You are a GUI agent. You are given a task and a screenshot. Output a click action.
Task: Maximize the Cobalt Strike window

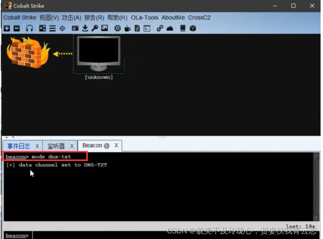(293, 6)
